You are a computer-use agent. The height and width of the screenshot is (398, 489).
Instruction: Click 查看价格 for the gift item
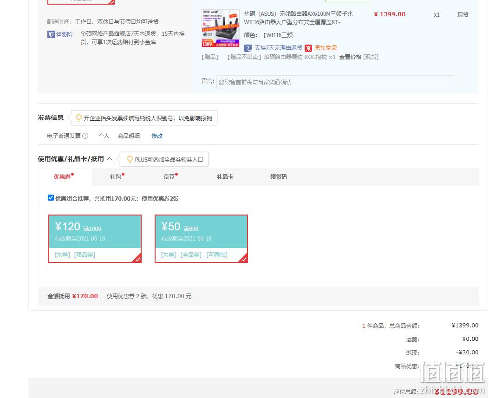pyautogui.click(x=350, y=57)
